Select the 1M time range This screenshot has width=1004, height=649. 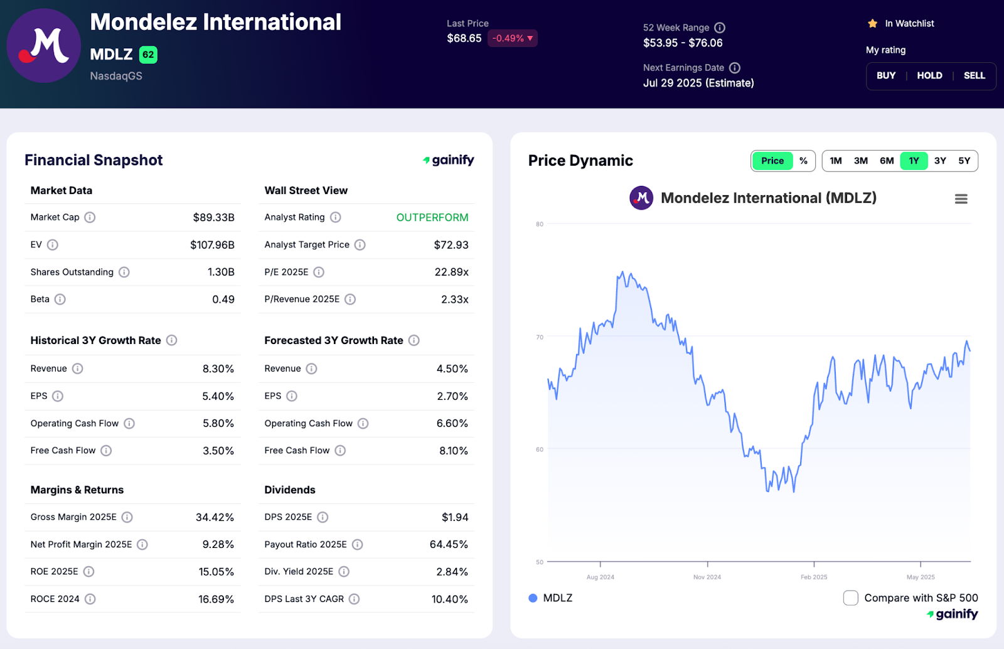pos(836,161)
